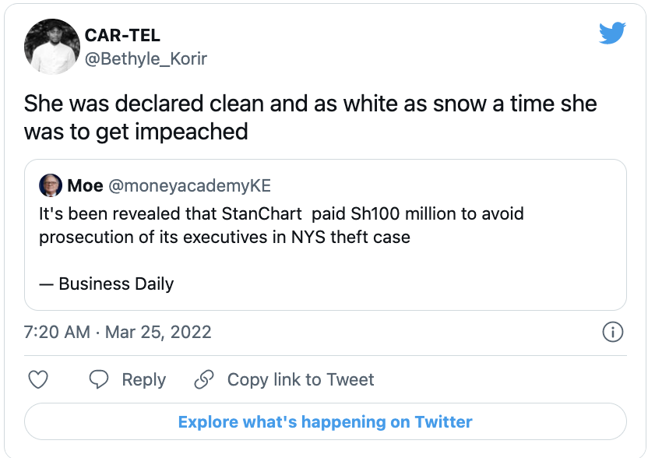This screenshot has height=458, width=648.
Task: Visit the @Bethyle_Korir handle
Action: point(146,58)
